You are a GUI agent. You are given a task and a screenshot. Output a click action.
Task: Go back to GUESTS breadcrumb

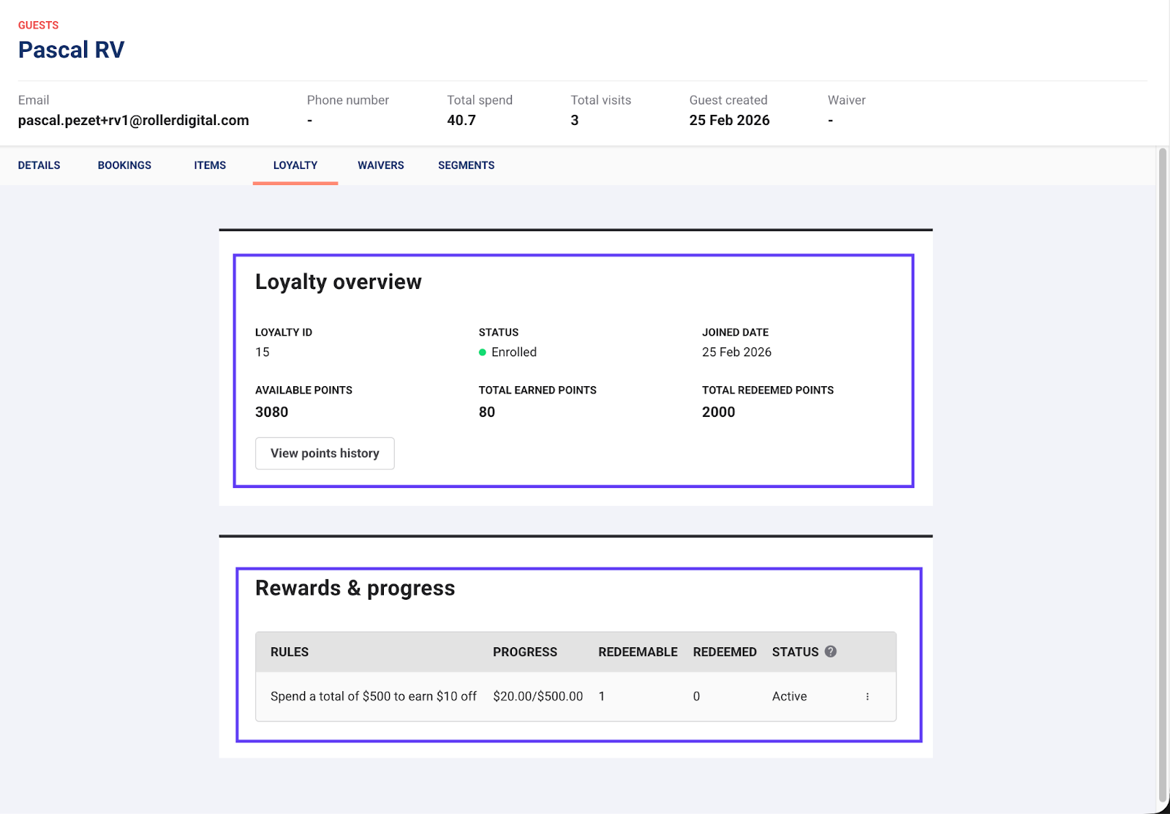coord(38,25)
